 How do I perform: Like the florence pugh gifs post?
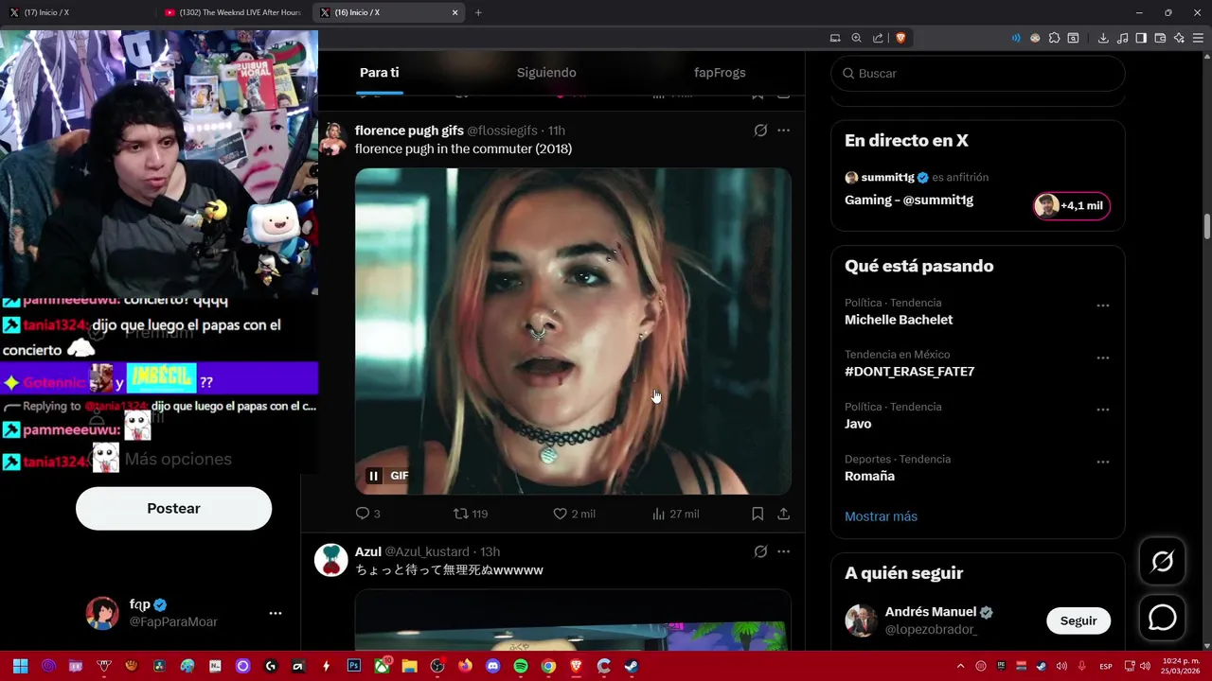(x=574, y=514)
